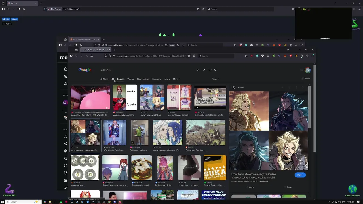Expand the Tools dropdown
The width and height of the screenshot is (363, 204).
pyautogui.click(x=216, y=79)
